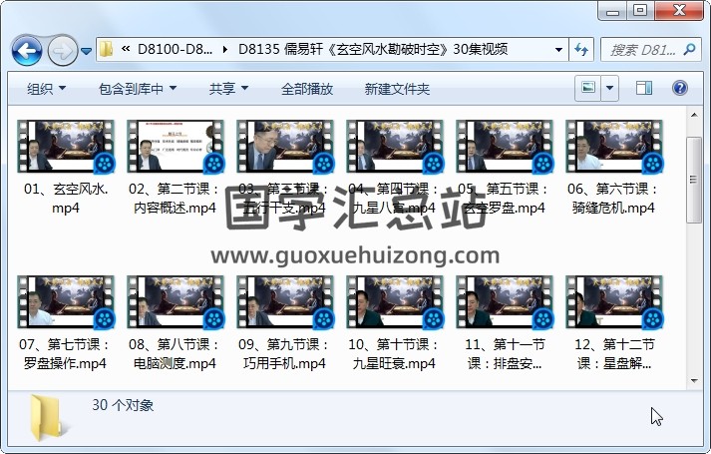This screenshot has width=711, height=454.
Task: Click the scrollbar up arrow
Action: coord(694,115)
